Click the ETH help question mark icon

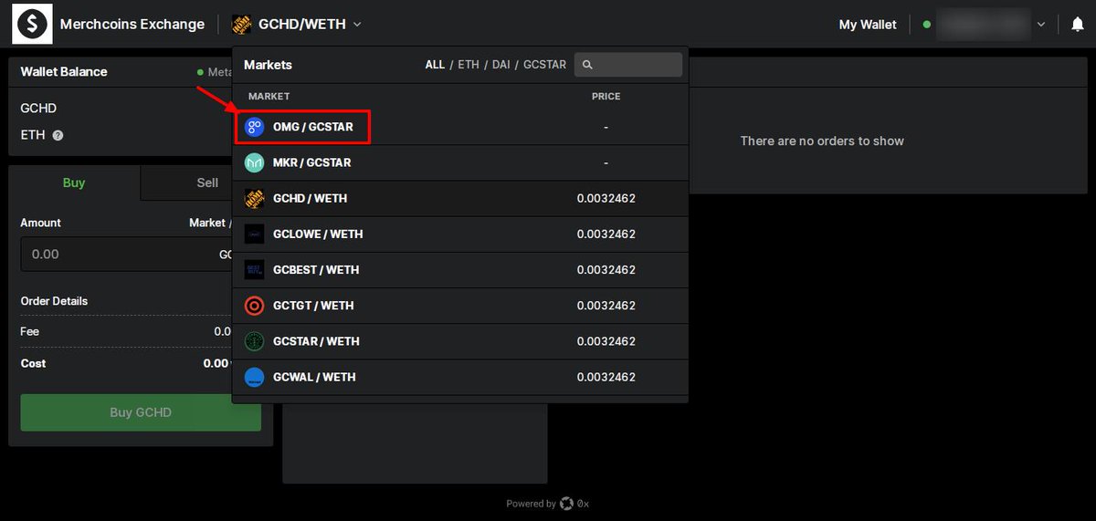coord(58,135)
